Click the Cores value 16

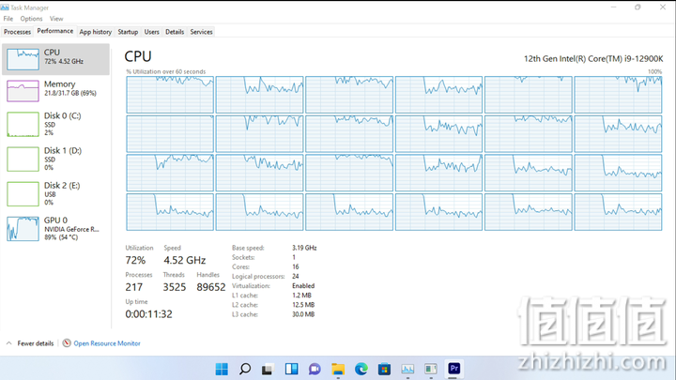(296, 266)
